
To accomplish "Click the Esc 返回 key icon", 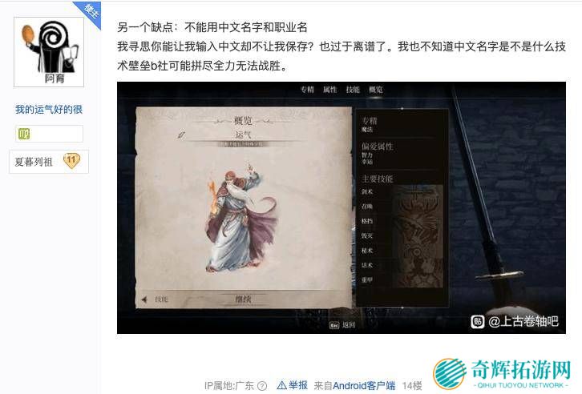I will [334, 325].
